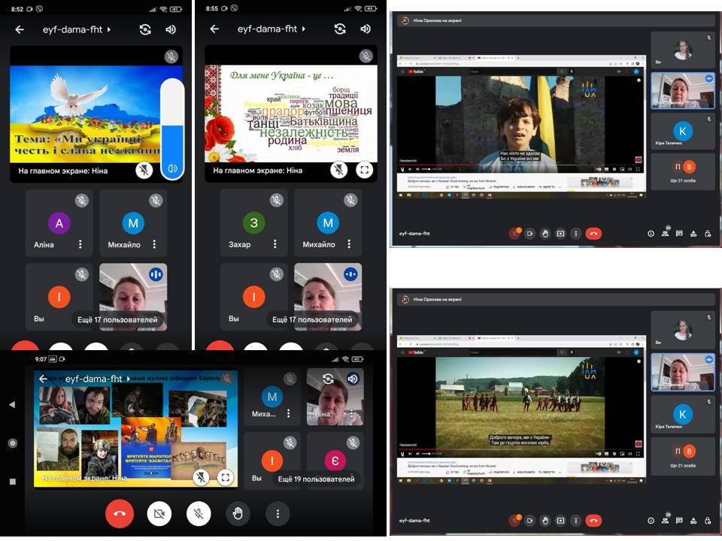Viewport: 722px width, 541px height.
Task: Raise hand in the top desktop Meet window
Action: tap(545, 234)
